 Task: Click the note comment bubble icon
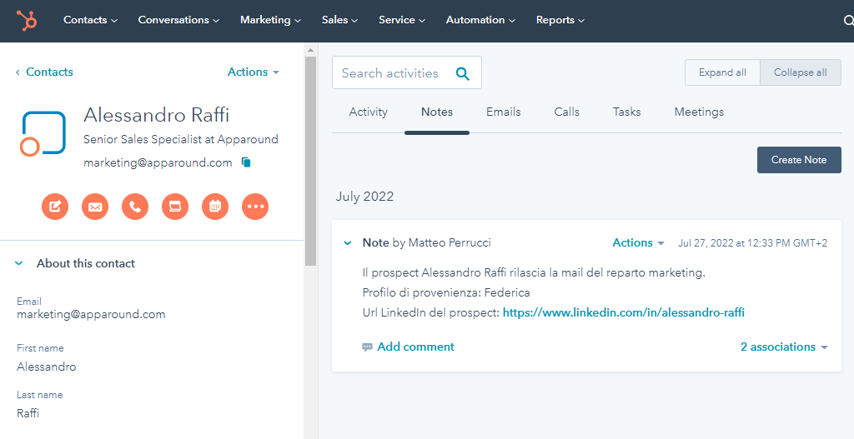[367, 347]
